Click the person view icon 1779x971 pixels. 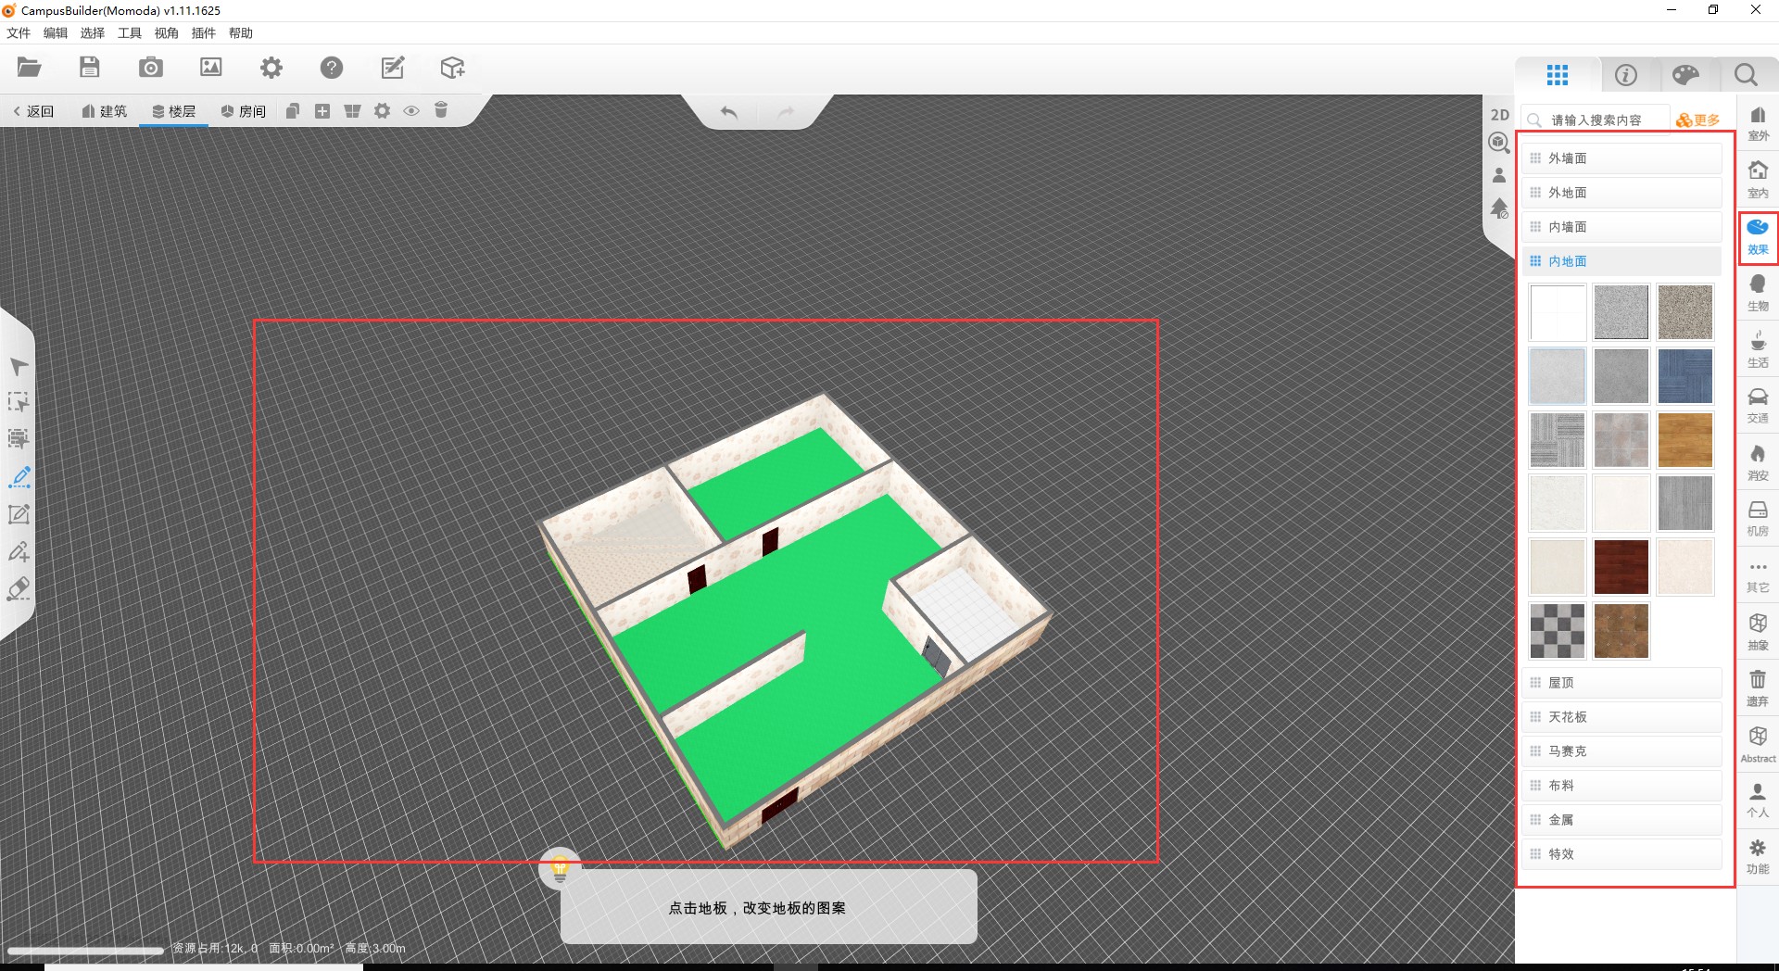pyautogui.click(x=1499, y=175)
